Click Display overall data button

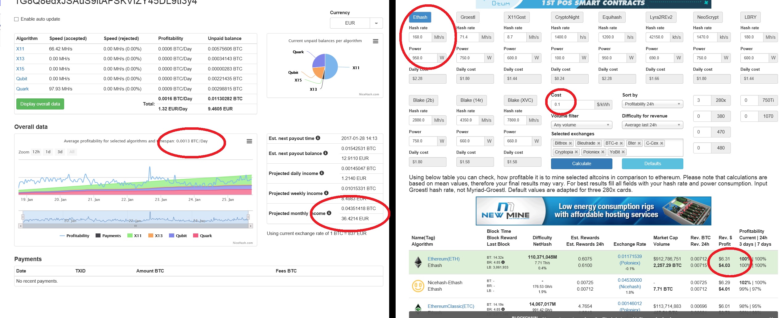(40, 104)
